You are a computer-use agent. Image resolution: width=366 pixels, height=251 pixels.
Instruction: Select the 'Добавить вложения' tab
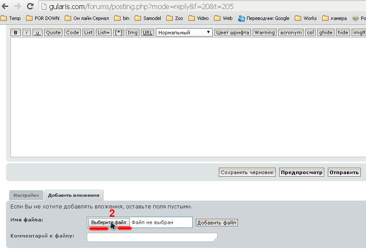[x=73, y=195]
